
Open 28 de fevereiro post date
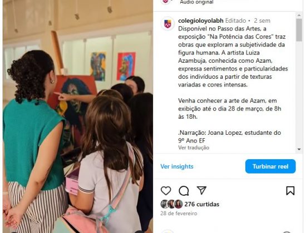pos(179,214)
